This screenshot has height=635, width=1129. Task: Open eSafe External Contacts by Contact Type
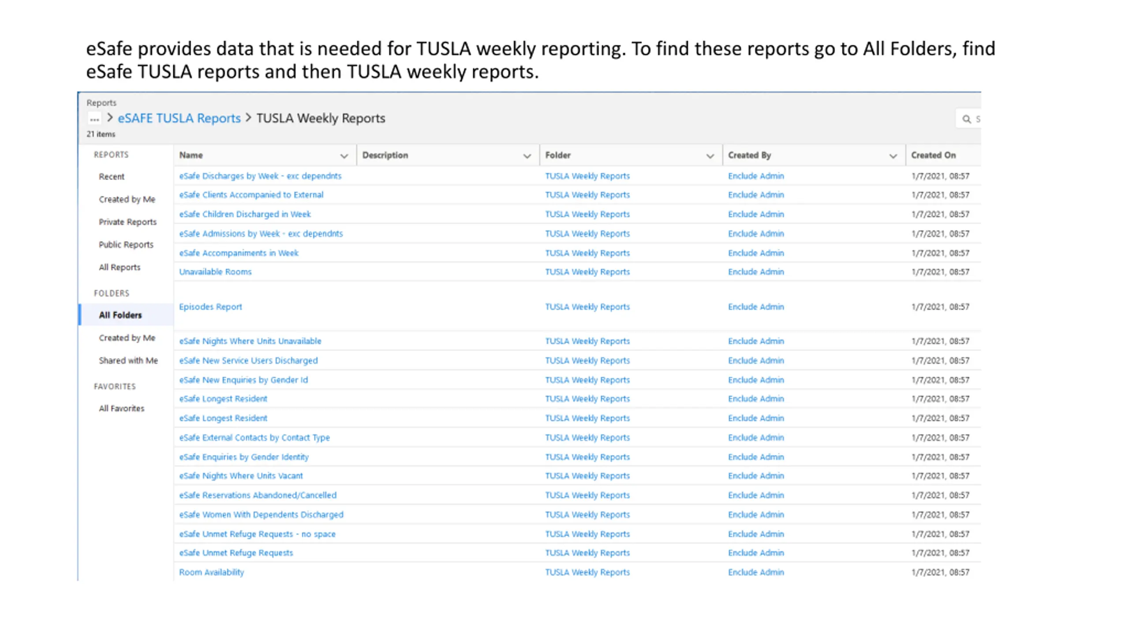pyautogui.click(x=254, y=438)
